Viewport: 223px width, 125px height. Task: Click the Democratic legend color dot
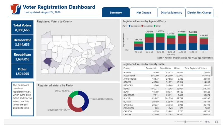click(129, 26)
